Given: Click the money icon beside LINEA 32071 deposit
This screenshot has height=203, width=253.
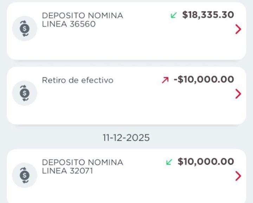Looking at the screenshot, I should point(25,175).
